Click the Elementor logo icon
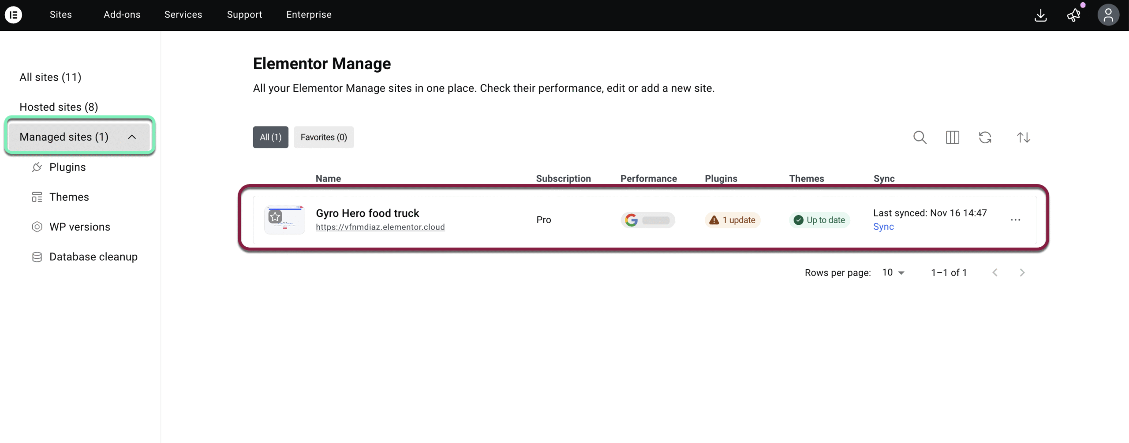The image size is (1129, 443). [x=14, y=15]
